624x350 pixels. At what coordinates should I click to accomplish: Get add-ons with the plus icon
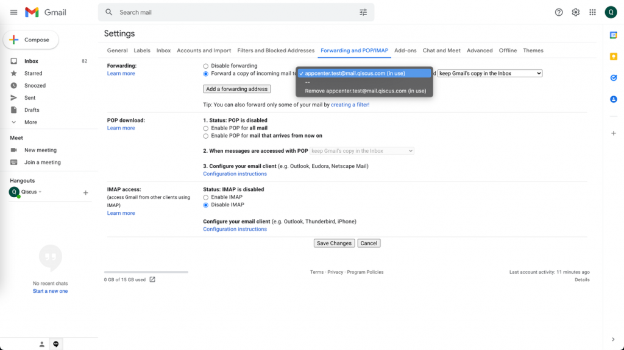pos(613,133)
